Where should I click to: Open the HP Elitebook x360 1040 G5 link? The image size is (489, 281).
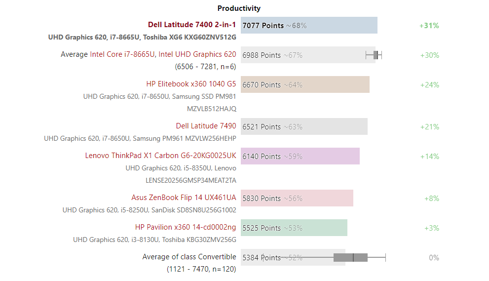point(191,84)
